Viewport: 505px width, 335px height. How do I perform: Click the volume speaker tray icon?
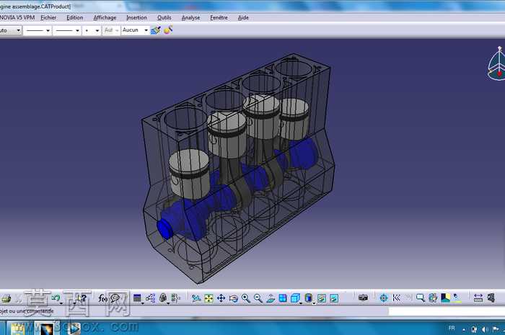coord(485,329)
